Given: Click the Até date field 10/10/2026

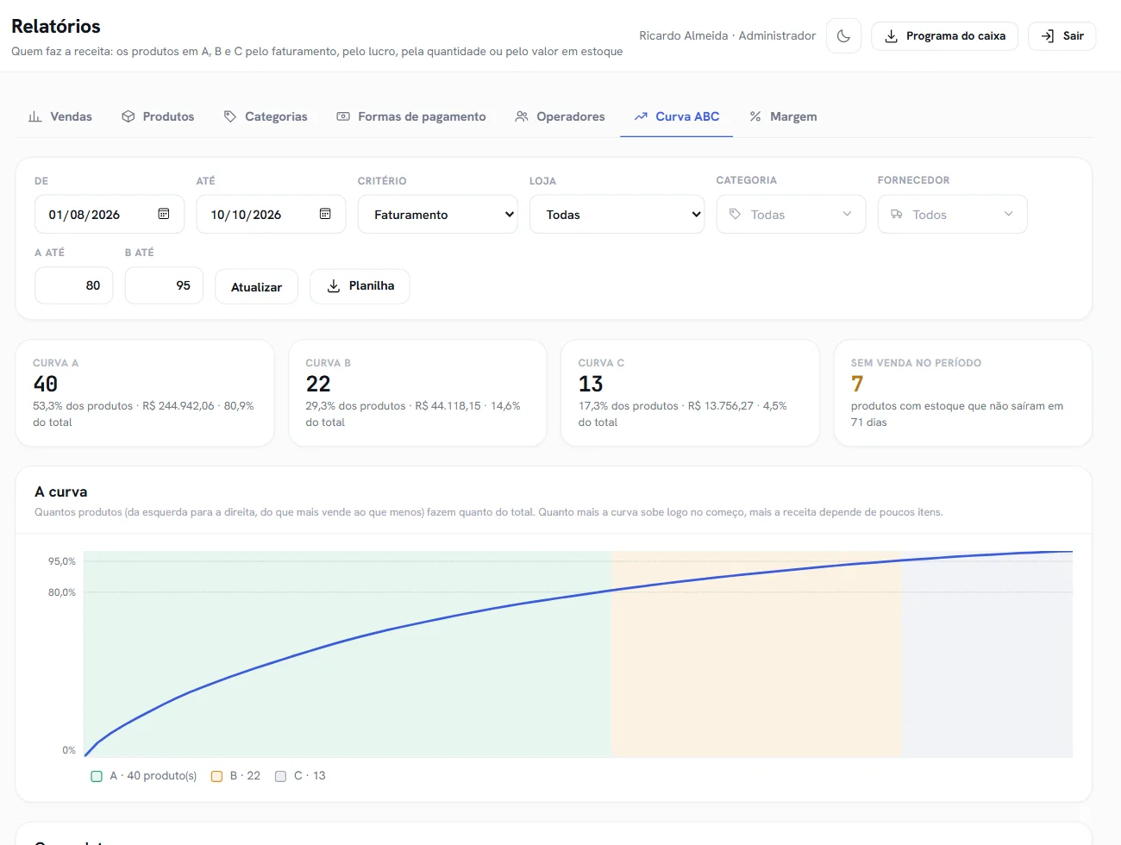Looking at the screenshot, I should [x=271, y=215].
